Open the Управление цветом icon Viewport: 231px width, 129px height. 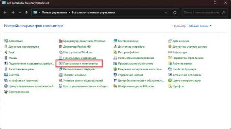tap(115, 75)
